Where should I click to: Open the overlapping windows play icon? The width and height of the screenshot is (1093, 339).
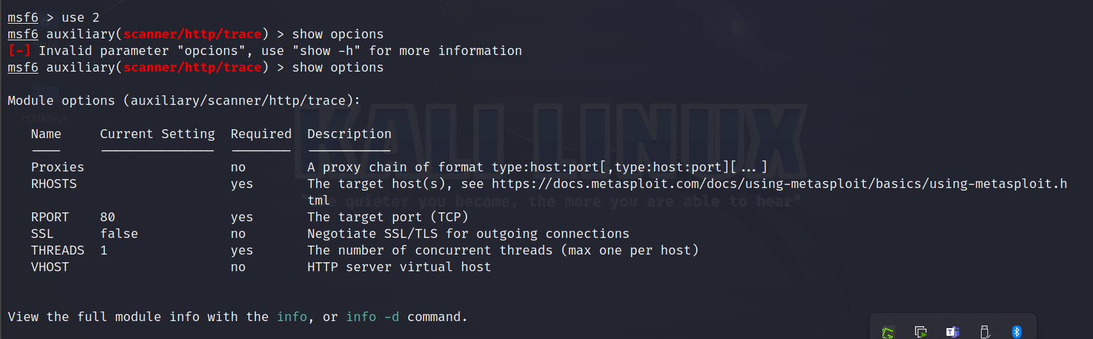point(920,331)
